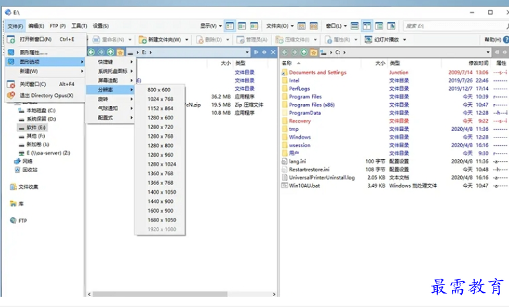Select 软件 (E:) in the folder tree

[x=32, y=127]
